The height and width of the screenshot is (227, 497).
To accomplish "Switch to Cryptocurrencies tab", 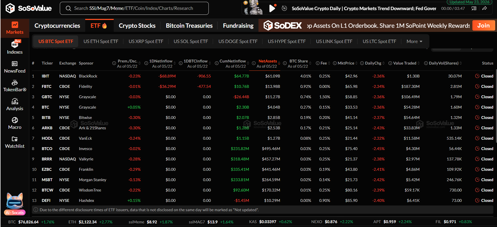I will click(57, 26).
